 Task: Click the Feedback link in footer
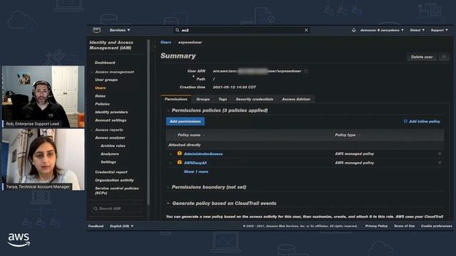(96, 226)
